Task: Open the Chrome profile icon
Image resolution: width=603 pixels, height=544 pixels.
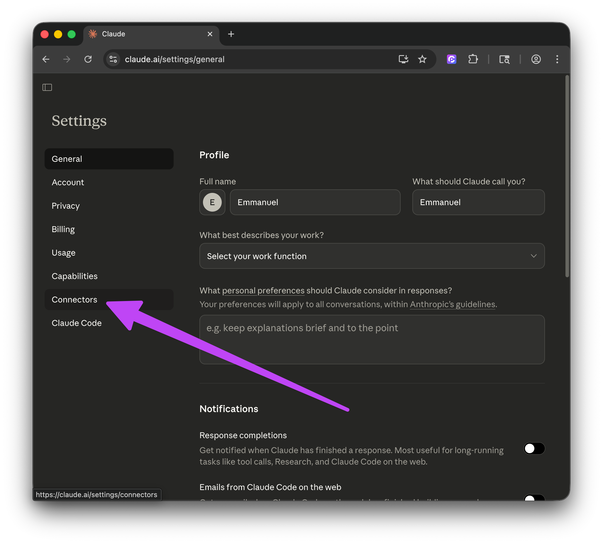Action: [x=536, y=59]
